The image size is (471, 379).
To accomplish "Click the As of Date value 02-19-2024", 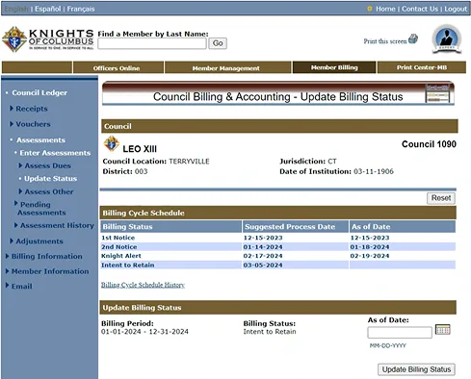I will click(x=370, y=256).
